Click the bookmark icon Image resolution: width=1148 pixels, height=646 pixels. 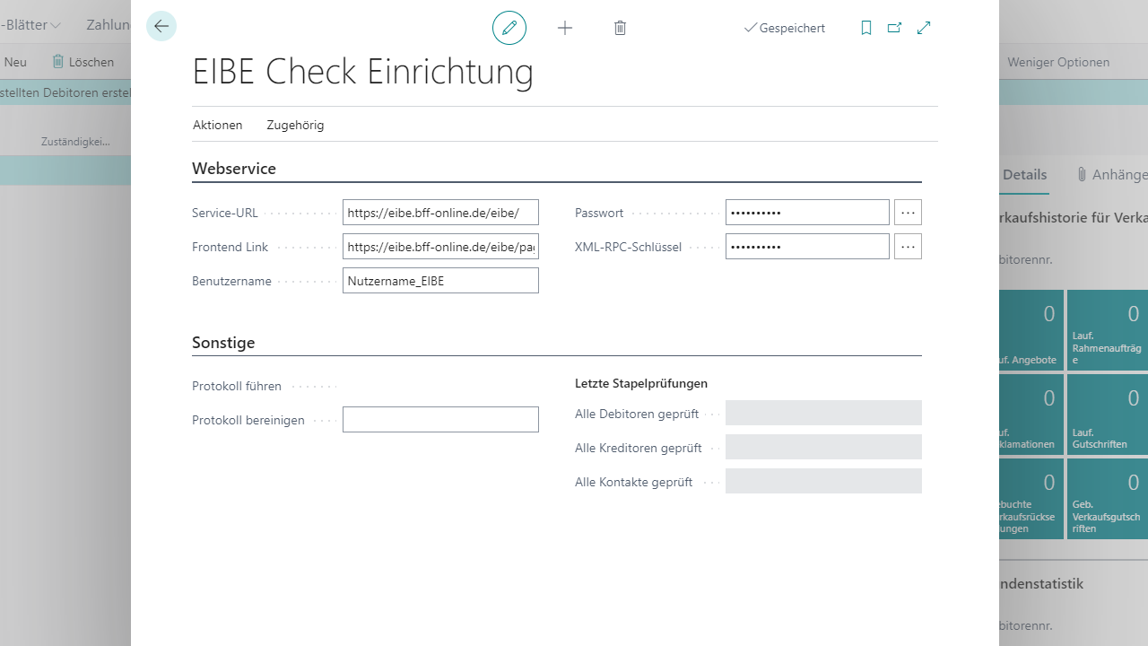pyautogui.click(x=865, y=28)
